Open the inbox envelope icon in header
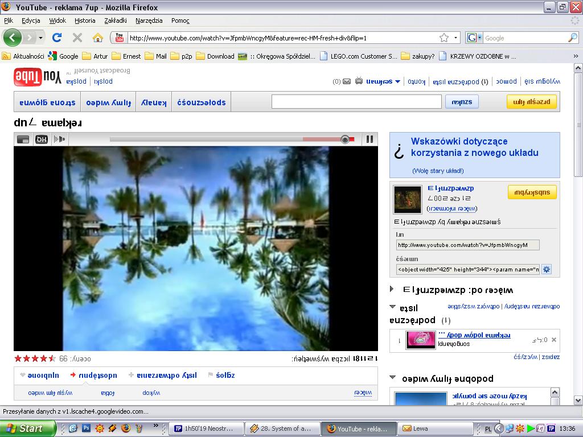Screen dimensions: 583x437 point(346,81)
